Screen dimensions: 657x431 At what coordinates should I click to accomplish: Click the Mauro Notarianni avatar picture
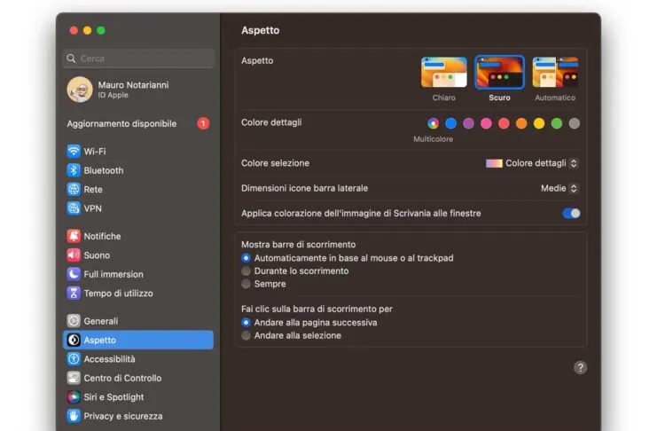[80, 90]
